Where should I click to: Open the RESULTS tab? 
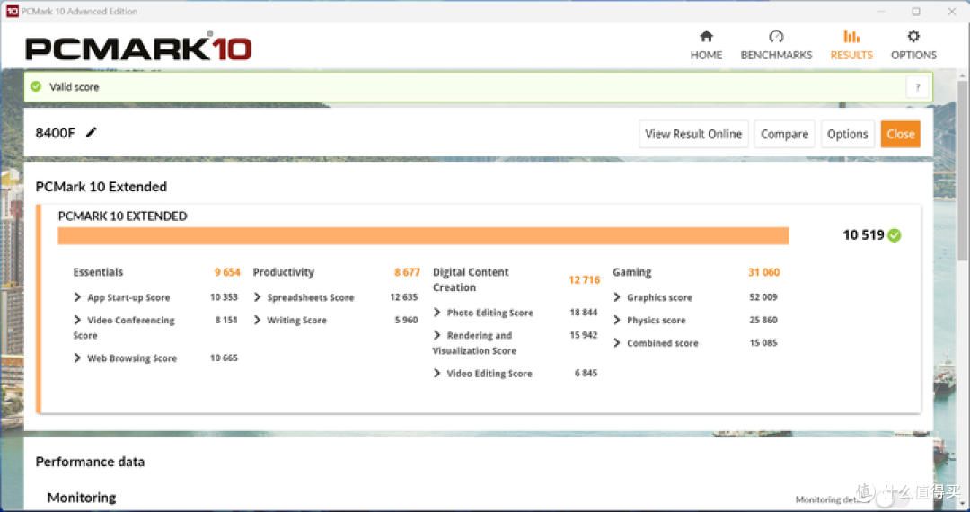tap(851, 45)
